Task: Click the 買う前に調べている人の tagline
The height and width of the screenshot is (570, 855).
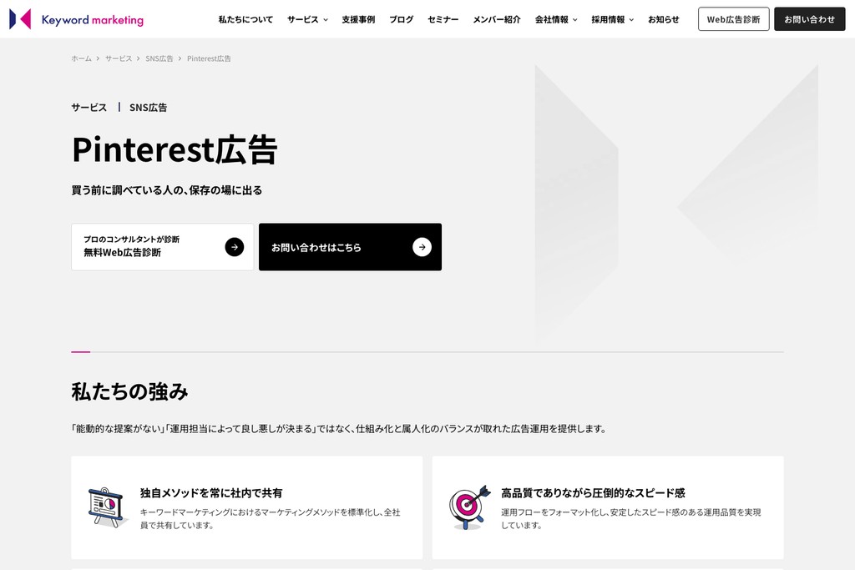Action: (x=167, y=190)
